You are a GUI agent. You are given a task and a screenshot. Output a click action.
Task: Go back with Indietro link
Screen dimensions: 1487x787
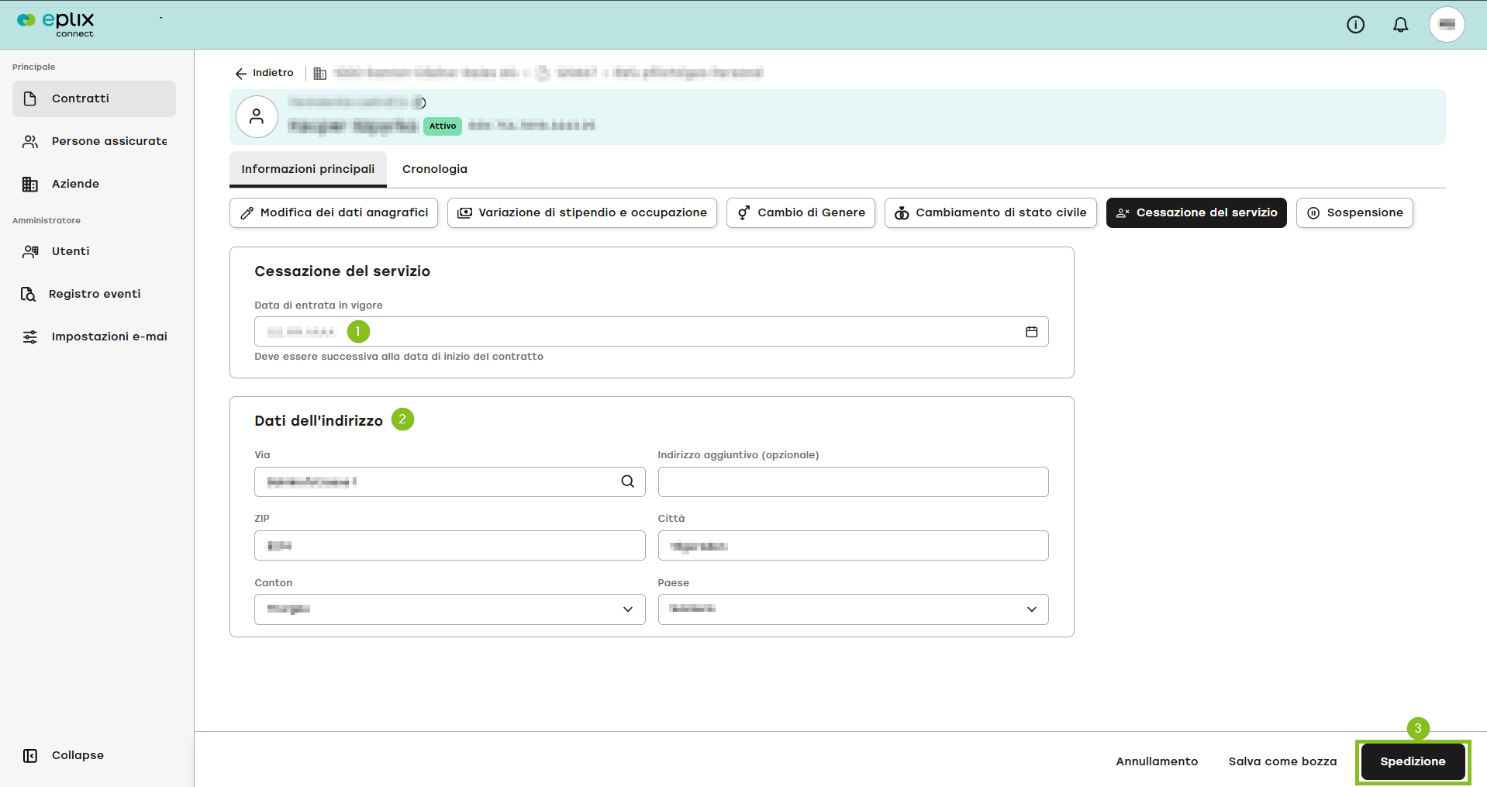tap(264, 73)
